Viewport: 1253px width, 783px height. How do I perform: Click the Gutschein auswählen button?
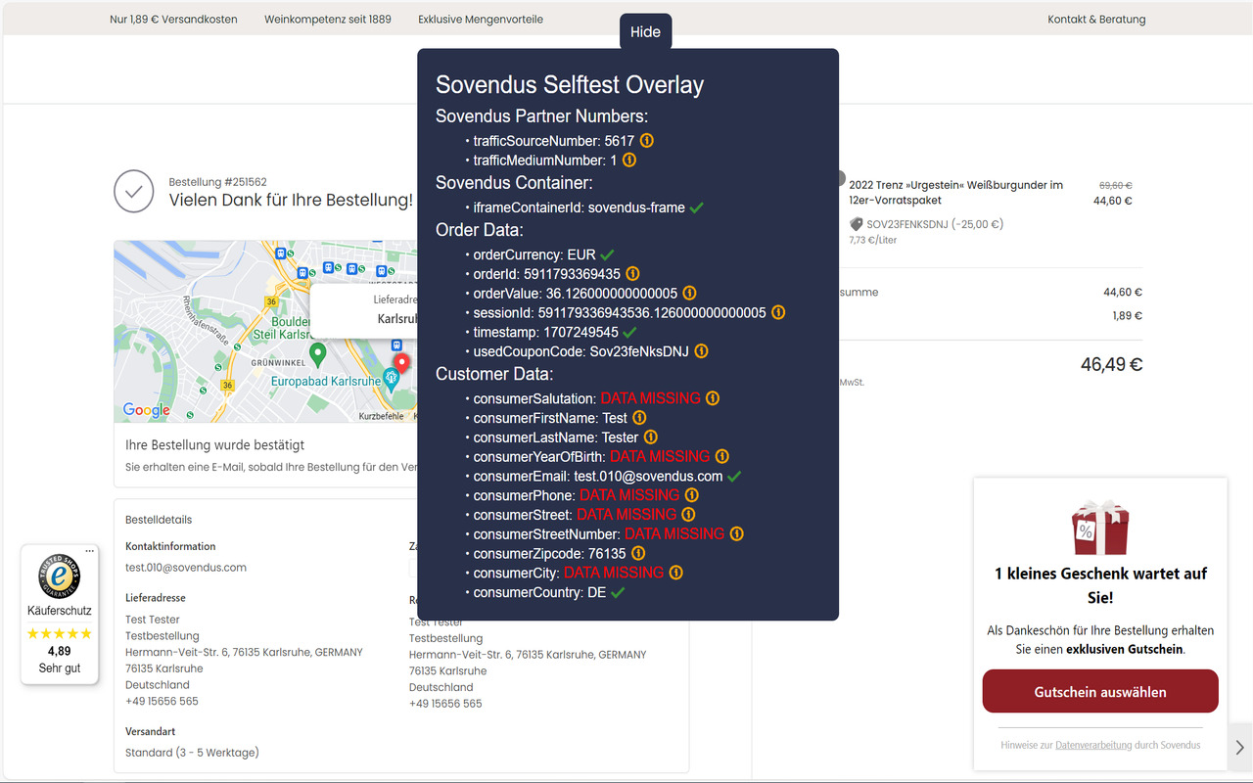point(1099,691)
